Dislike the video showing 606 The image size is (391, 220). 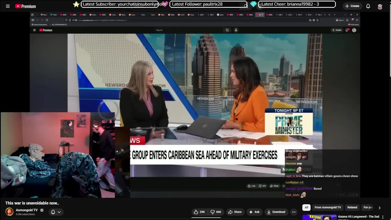tap(216, 212)
